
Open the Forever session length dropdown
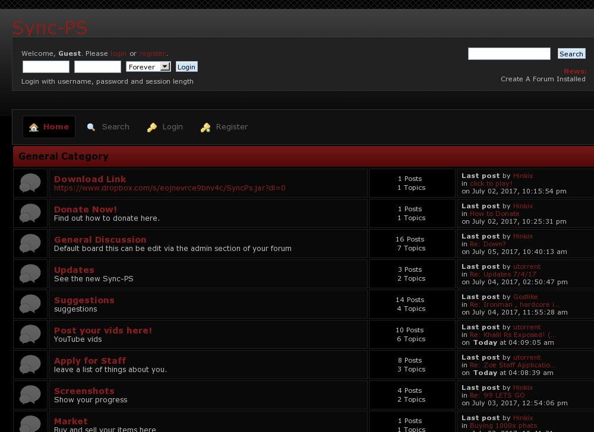coord(148,67)
